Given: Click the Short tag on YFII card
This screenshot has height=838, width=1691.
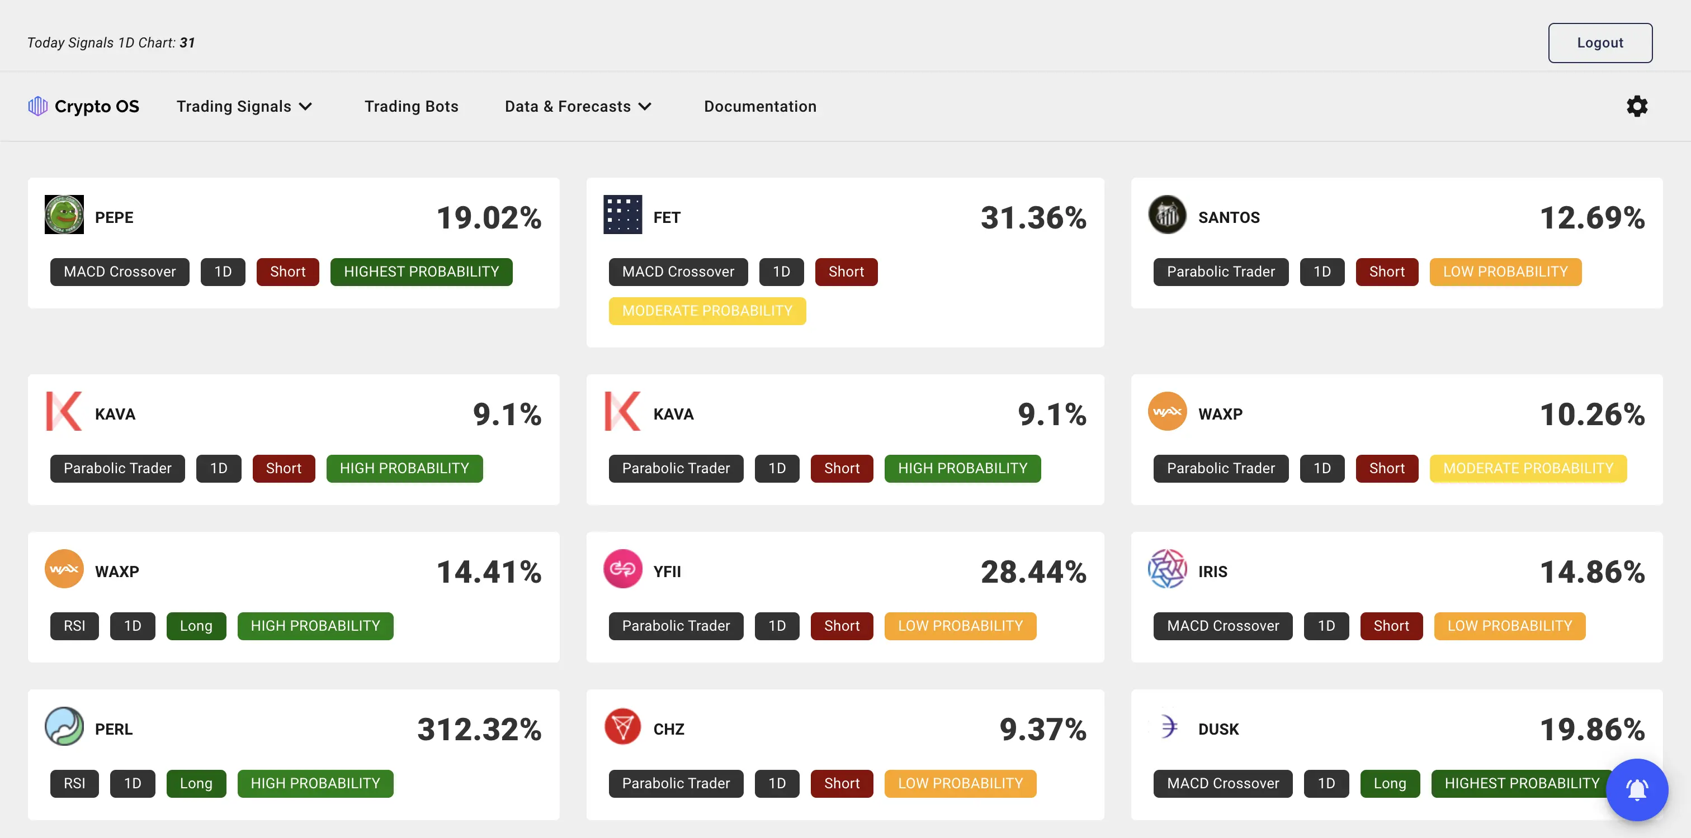Looking at the screenshot, I should pyautogui.click(x=842, y=626).
